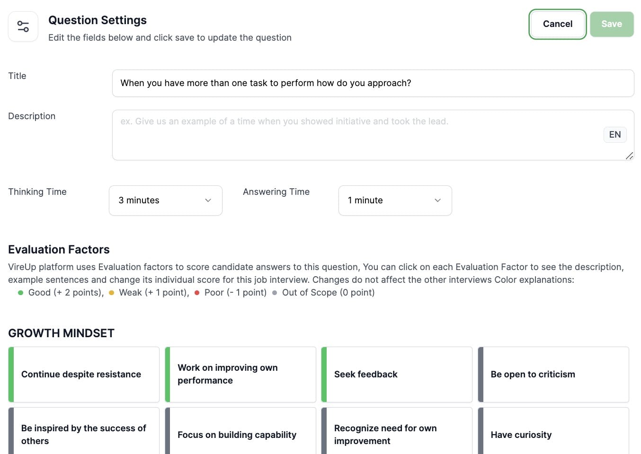The width and height of the screenshot is (641, 454).
Task: Click the Cancel button
Action: (557, 24)
